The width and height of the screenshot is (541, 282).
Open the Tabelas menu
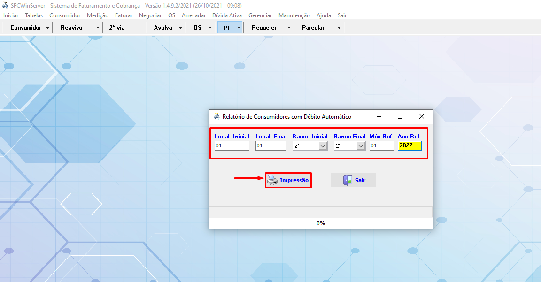(34, 15)
